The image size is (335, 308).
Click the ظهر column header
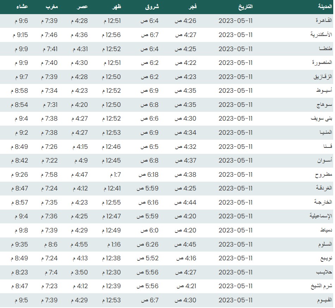click(115, 7)
